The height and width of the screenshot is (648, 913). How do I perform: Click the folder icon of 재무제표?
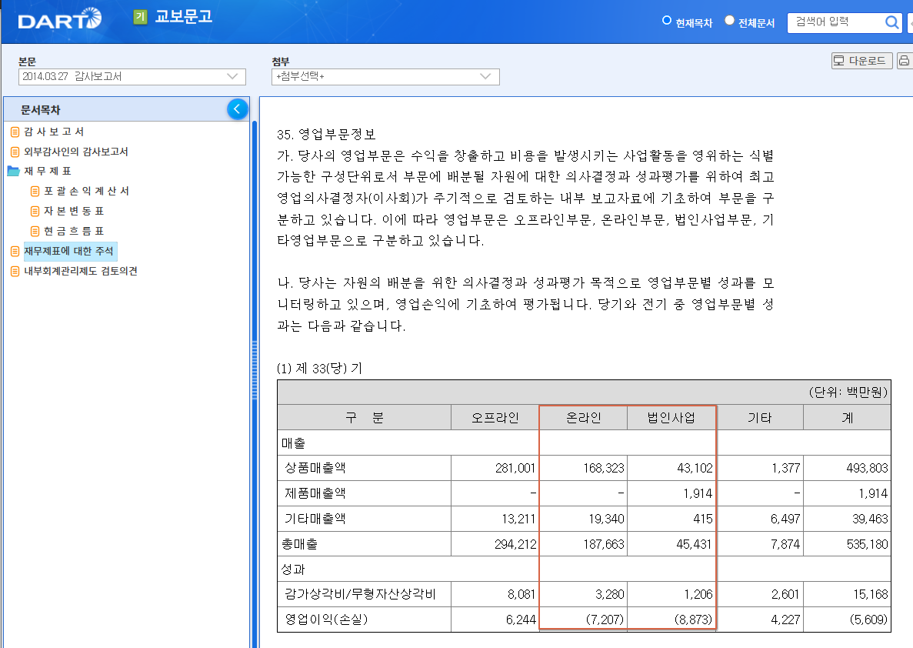(x=13, y=172)
